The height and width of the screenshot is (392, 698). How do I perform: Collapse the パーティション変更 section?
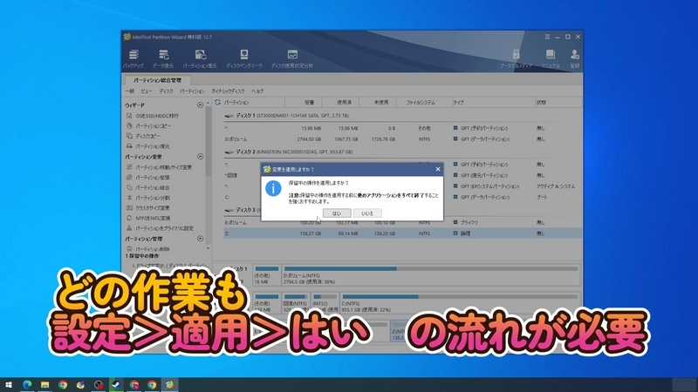click(x=200, y=157)
